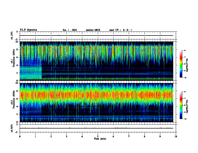Click the "-10" tick on ch.2 colorbar
The height and width of the screenshot is (153, 198).
[x=185, y=119]
